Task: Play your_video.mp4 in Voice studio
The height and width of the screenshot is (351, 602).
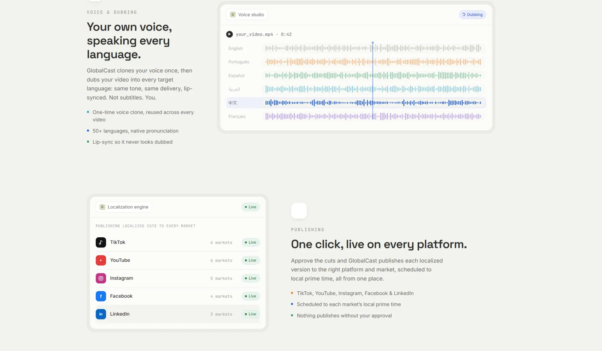Action: pos(229,34)
